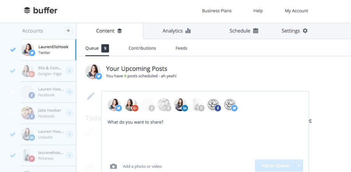
Task: Open the Business Plans link
Action: click(x=217, y=11)
